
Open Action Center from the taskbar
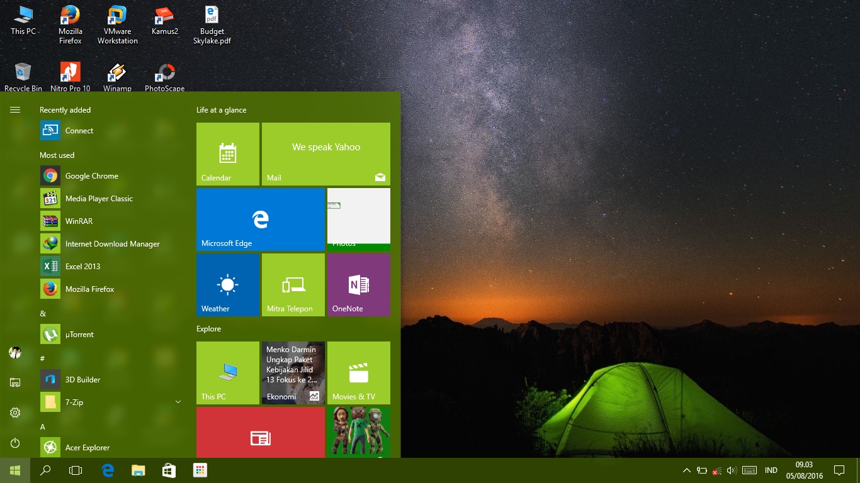point(840,470)
